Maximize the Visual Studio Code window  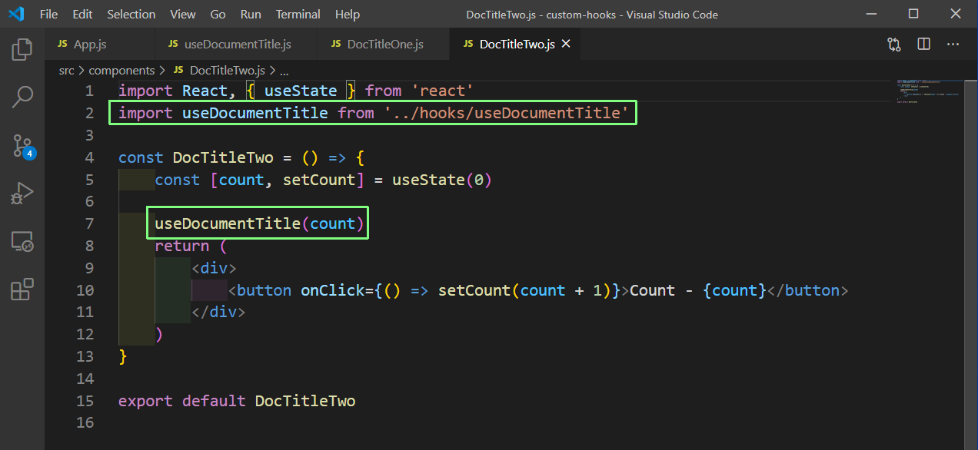[x=913, y=14]
